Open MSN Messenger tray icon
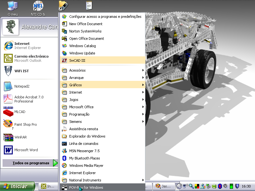Image resolution: width=255 pixels, height=191 pixels. [x=203, y=186]
